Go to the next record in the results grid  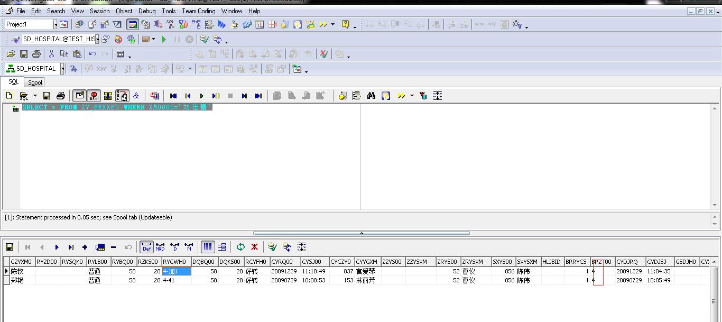click(57, 247)
